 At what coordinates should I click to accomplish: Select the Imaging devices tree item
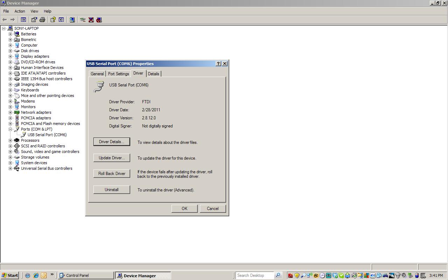pyautogui.click(x=34, y=84)
